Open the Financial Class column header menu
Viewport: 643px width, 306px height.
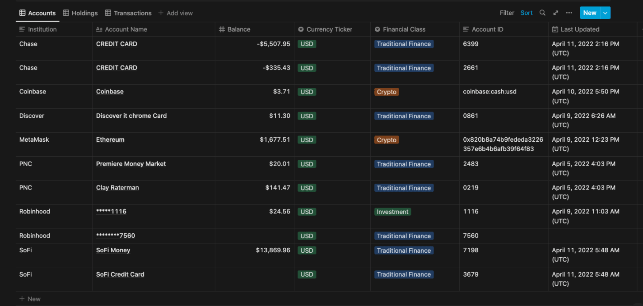415,29
